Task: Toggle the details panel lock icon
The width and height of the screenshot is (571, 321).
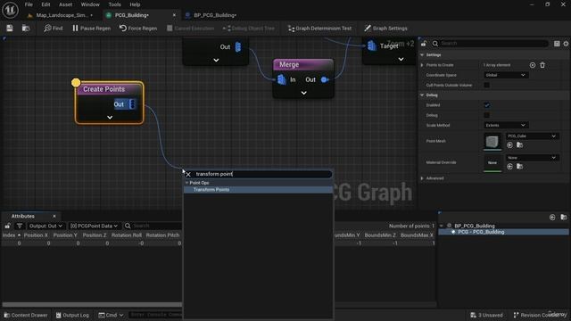Action: (x=424, y=44)
